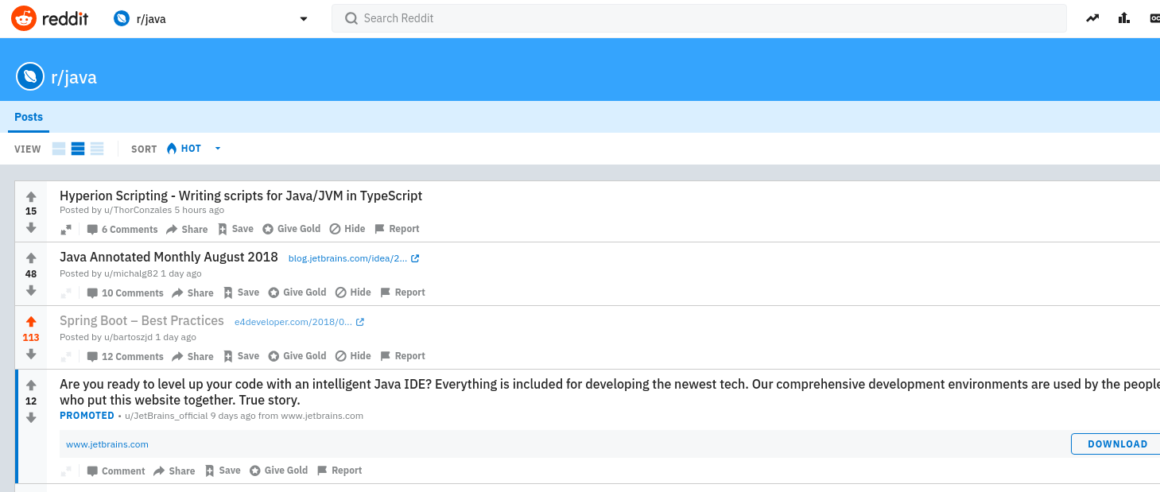Open the All bar-chart icon

1124,18
